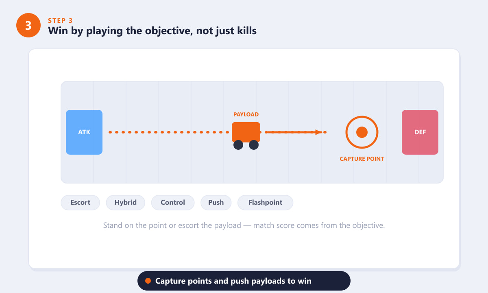Click the dotted path behind the payload
This screenshot has height=293, width=488.
(x=169, y=132)
